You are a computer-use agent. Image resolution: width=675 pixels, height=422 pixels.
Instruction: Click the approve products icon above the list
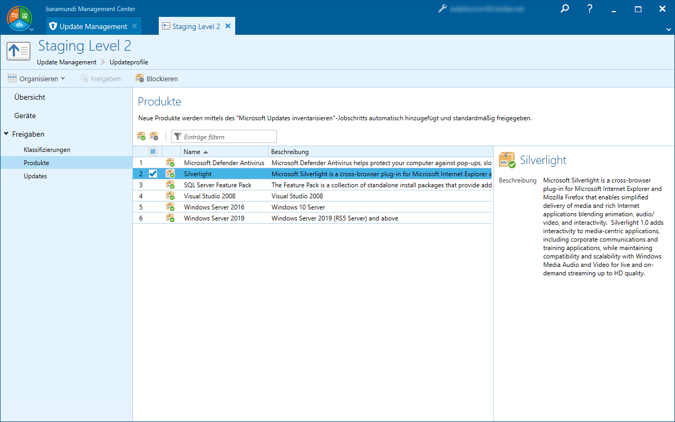pyautogui.click(x=141, y=137)
